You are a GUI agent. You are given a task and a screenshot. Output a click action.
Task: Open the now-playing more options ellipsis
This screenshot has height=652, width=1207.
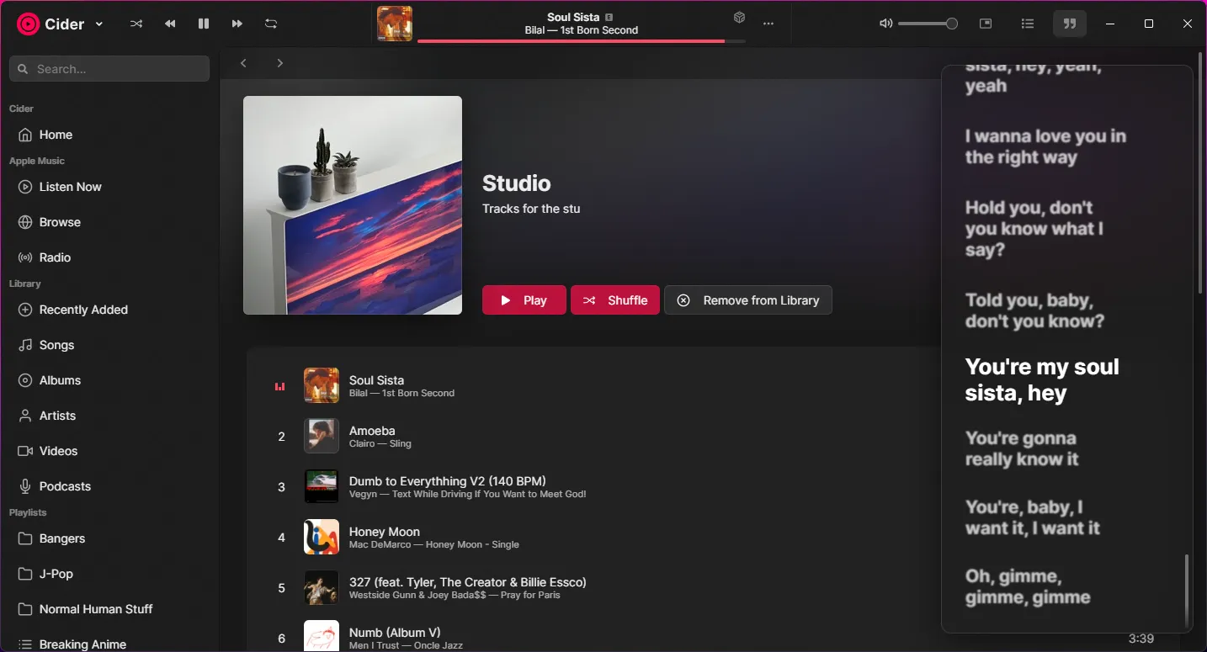point(768,24)
